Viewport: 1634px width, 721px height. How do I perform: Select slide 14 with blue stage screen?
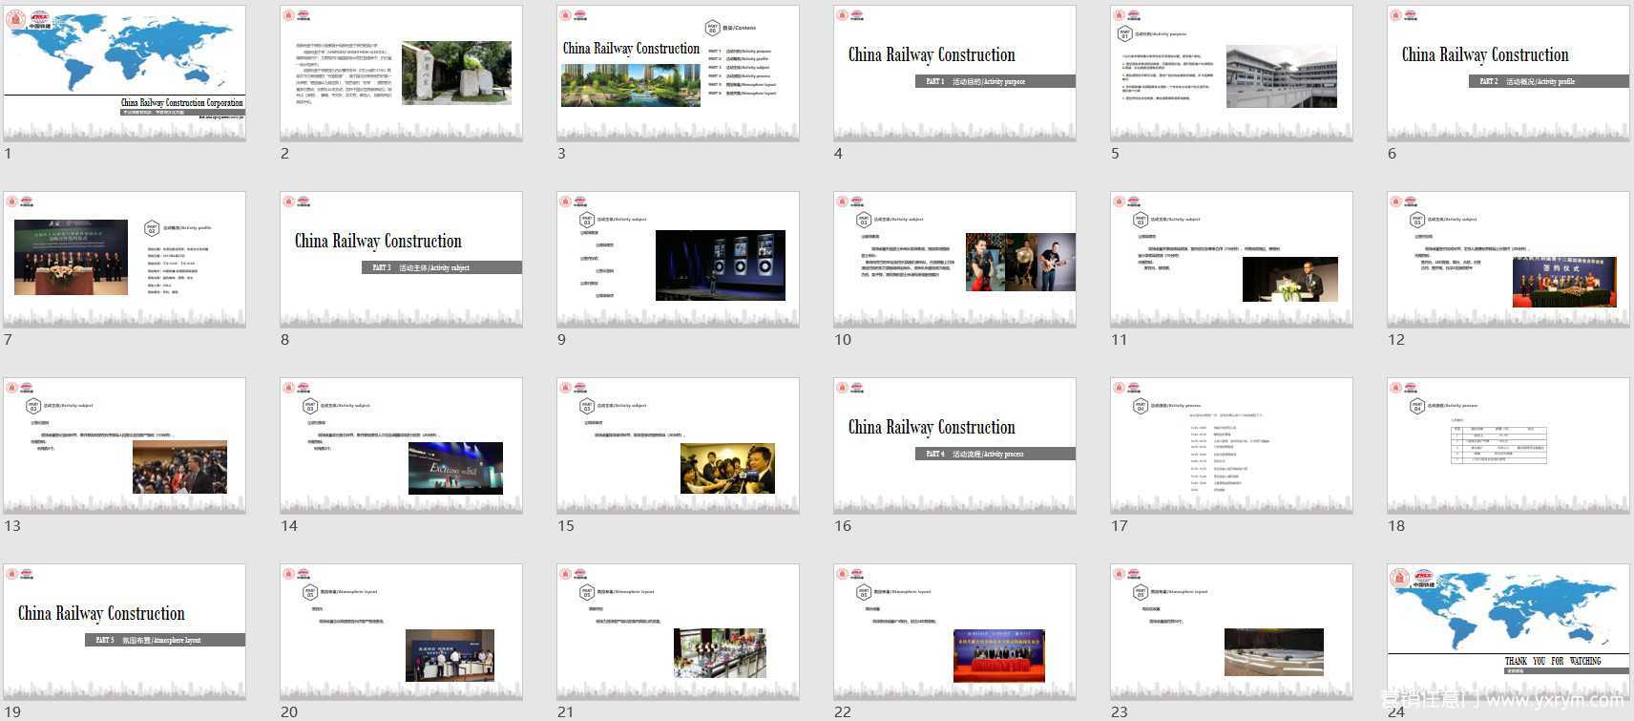[x=401, y=446]
